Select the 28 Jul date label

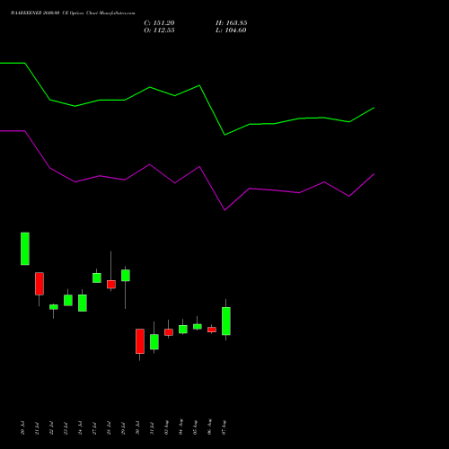109,428
